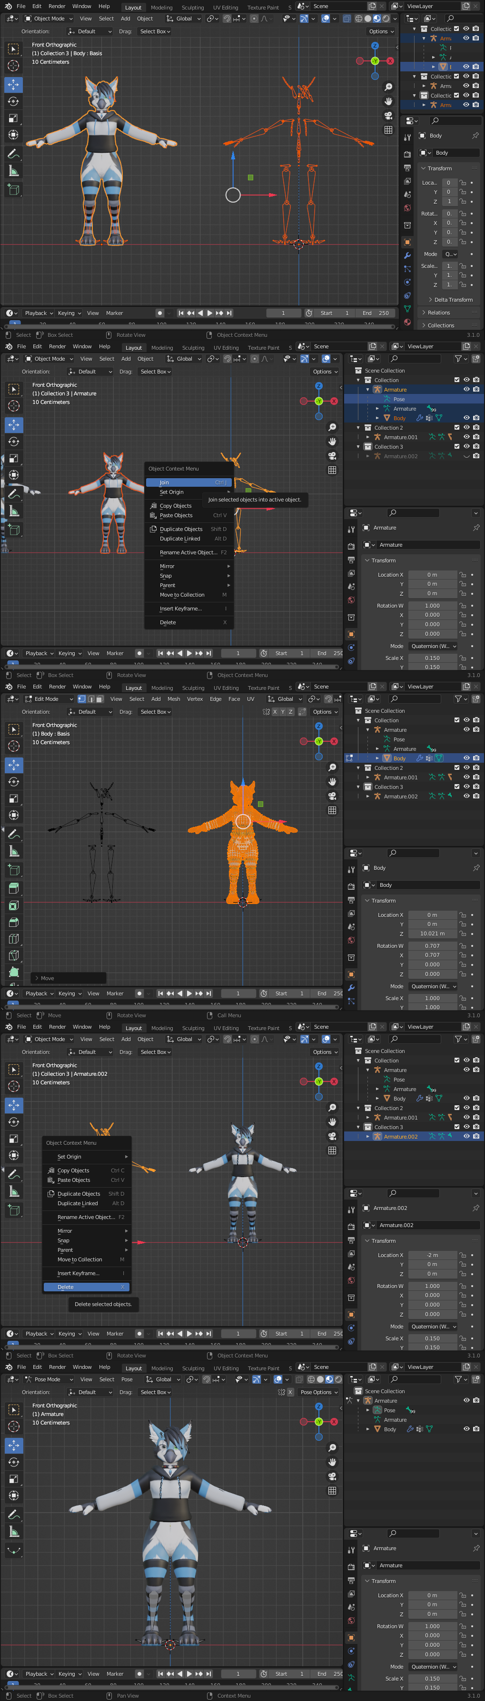This screenshot has width=485, height=1701.
Task: Toggle orthographic grid view icon in Join-menu window
Action: pos(332,470)
